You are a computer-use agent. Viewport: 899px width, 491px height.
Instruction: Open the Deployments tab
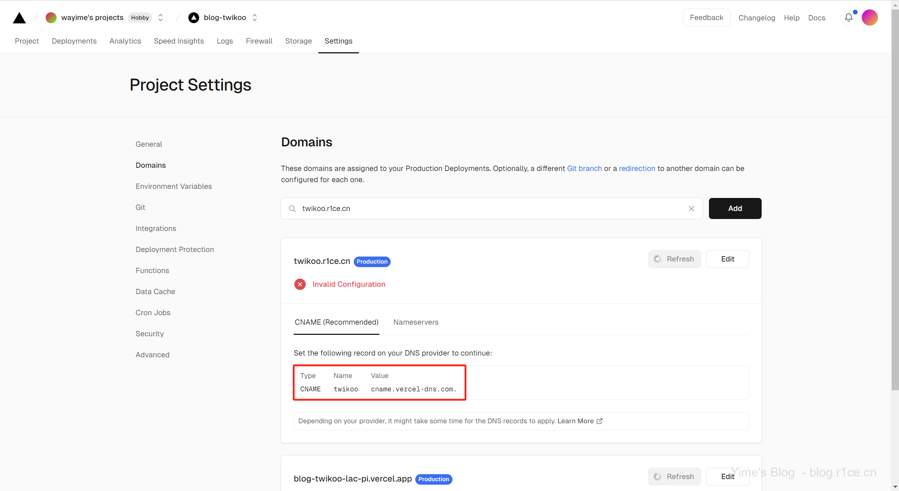74,41
